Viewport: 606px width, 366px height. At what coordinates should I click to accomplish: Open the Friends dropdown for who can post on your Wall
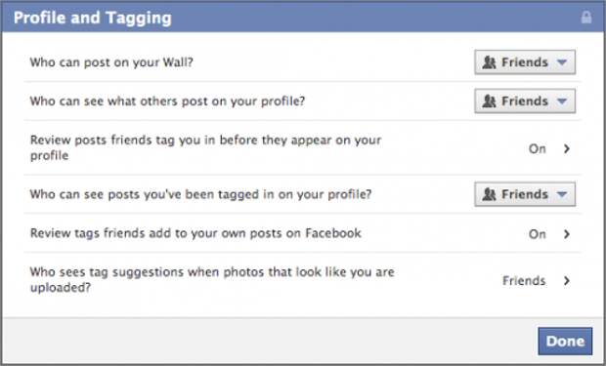tap(525, 62)
